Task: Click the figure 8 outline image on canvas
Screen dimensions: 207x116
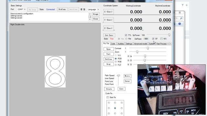Action: pyautogui.click(x=55, y=72)
